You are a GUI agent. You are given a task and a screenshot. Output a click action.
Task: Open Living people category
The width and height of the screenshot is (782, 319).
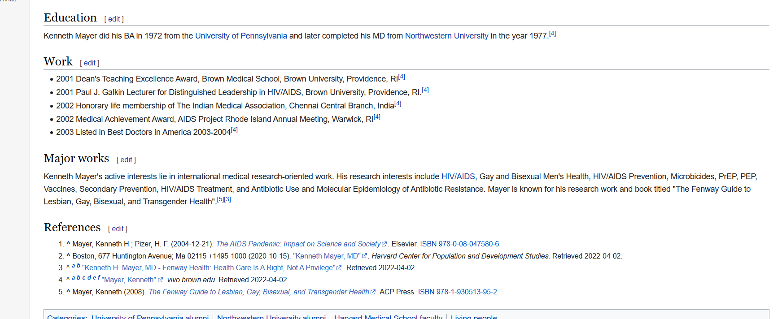point(474,317)
